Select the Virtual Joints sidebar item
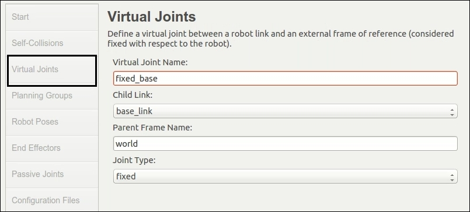 tap(52, 70)
